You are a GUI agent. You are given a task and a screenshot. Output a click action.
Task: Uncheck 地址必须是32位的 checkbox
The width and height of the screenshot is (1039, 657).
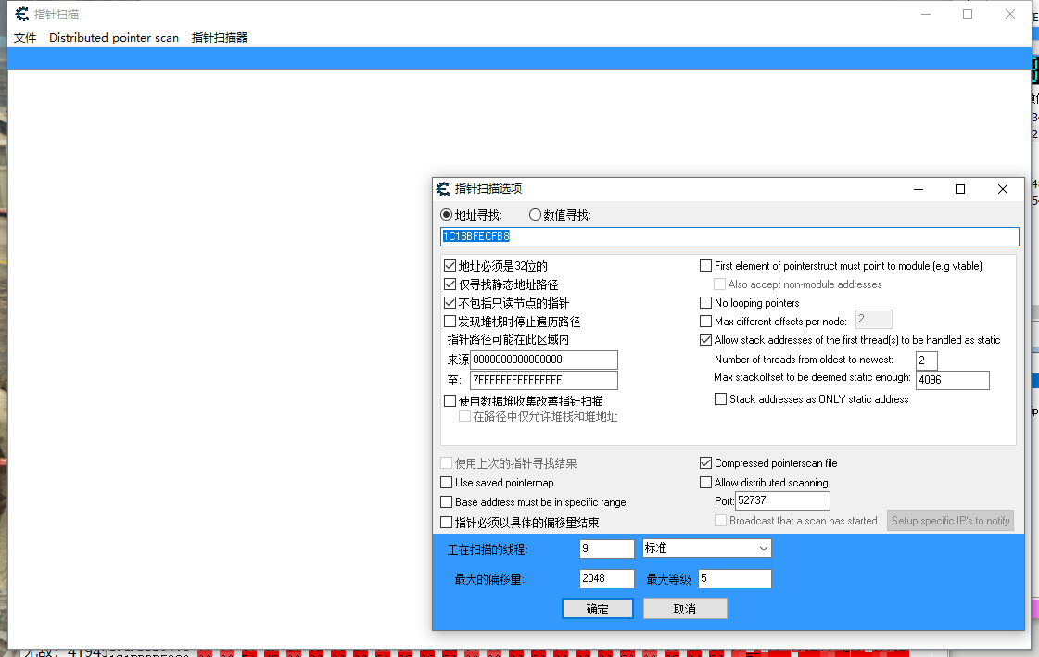point(450,266)
